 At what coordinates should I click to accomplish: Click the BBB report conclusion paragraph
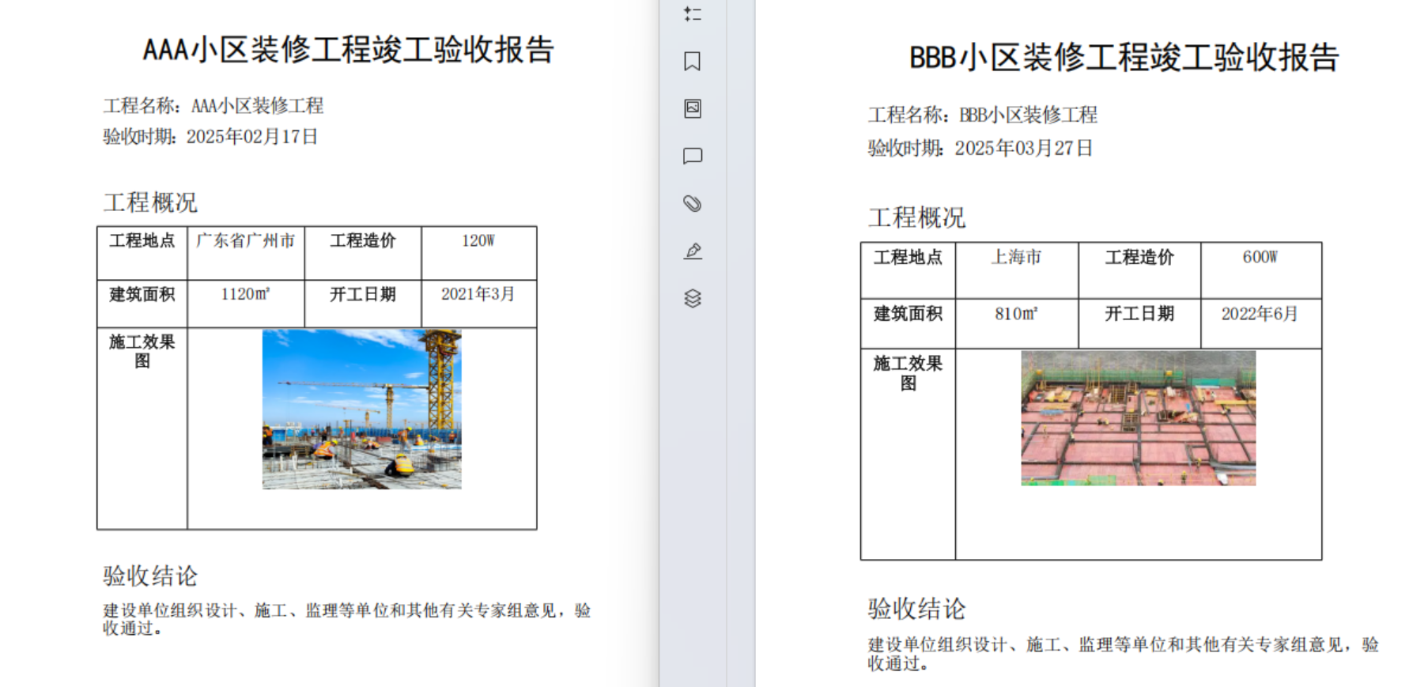point(1123,654)
